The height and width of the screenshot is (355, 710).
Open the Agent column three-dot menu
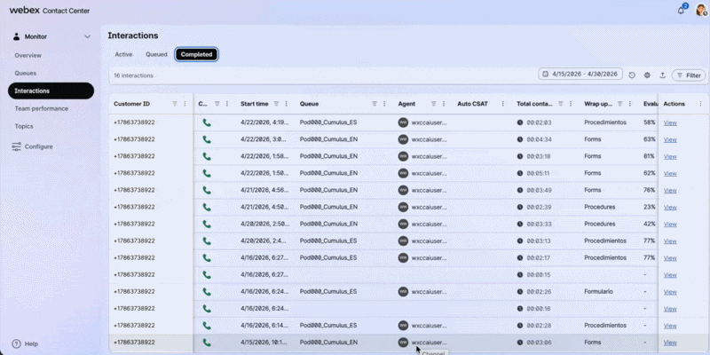click(444, 104)
